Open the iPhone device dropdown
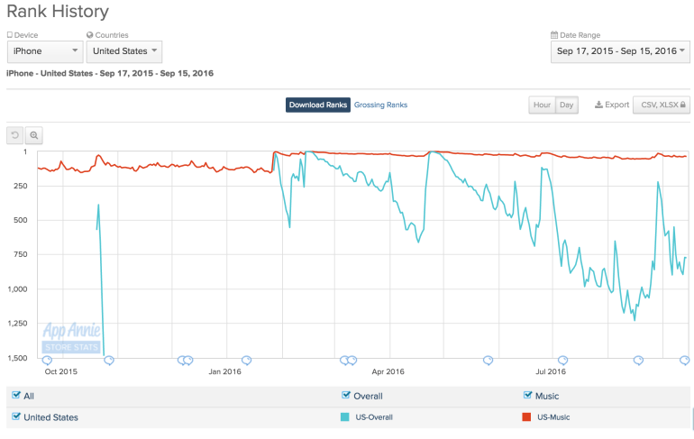 (45, 51)
